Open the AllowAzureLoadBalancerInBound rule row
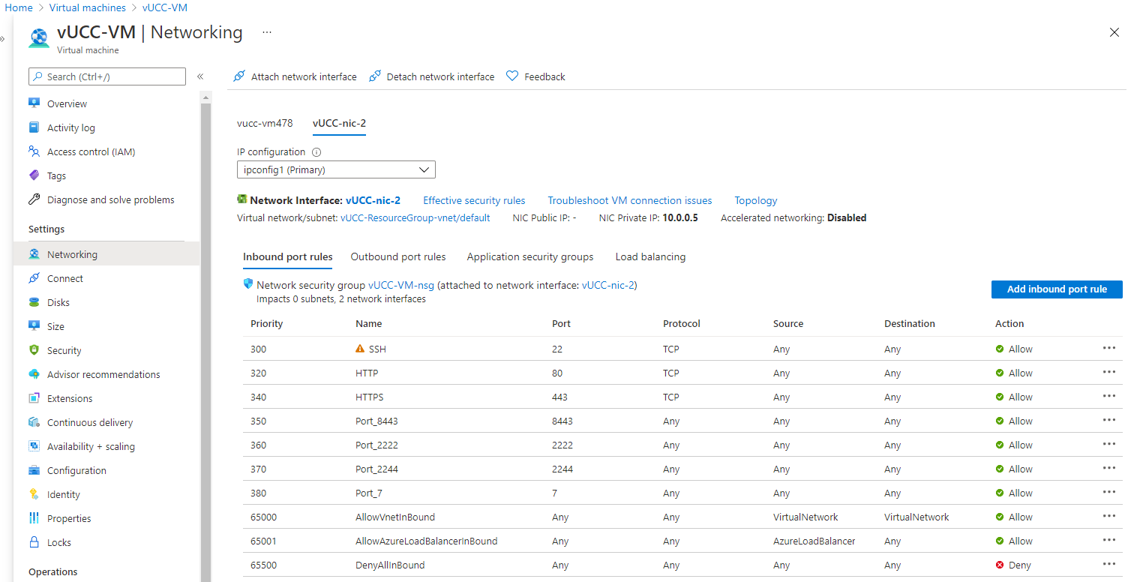Viewport: 1128px width, 582px height. [x=682, y=541]
